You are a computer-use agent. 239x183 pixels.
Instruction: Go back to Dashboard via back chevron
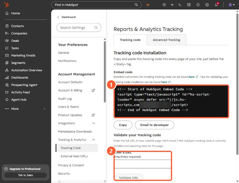tap(58, 17)
